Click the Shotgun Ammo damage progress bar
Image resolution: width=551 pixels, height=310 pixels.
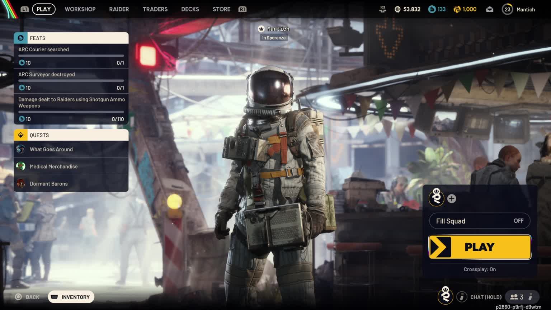[x=71, y=112]
